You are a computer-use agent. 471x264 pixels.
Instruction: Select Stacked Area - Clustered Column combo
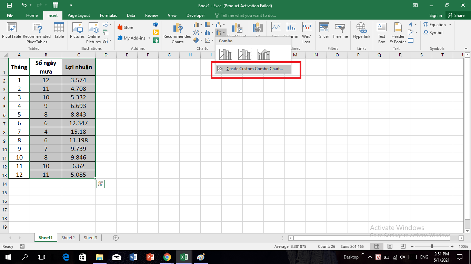click(x=264, y=54)
